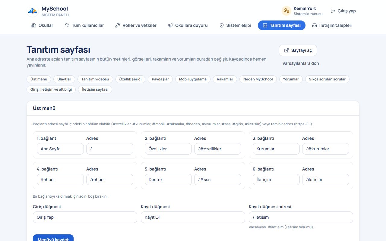386x241 pixels.
Task: Select the Paydaşlar section chip
Action: pos(160,79)
